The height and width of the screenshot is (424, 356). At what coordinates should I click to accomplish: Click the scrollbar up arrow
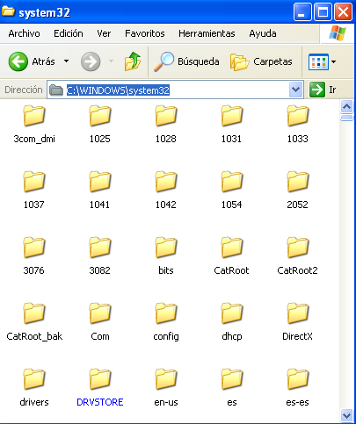[x=347, y=107]
